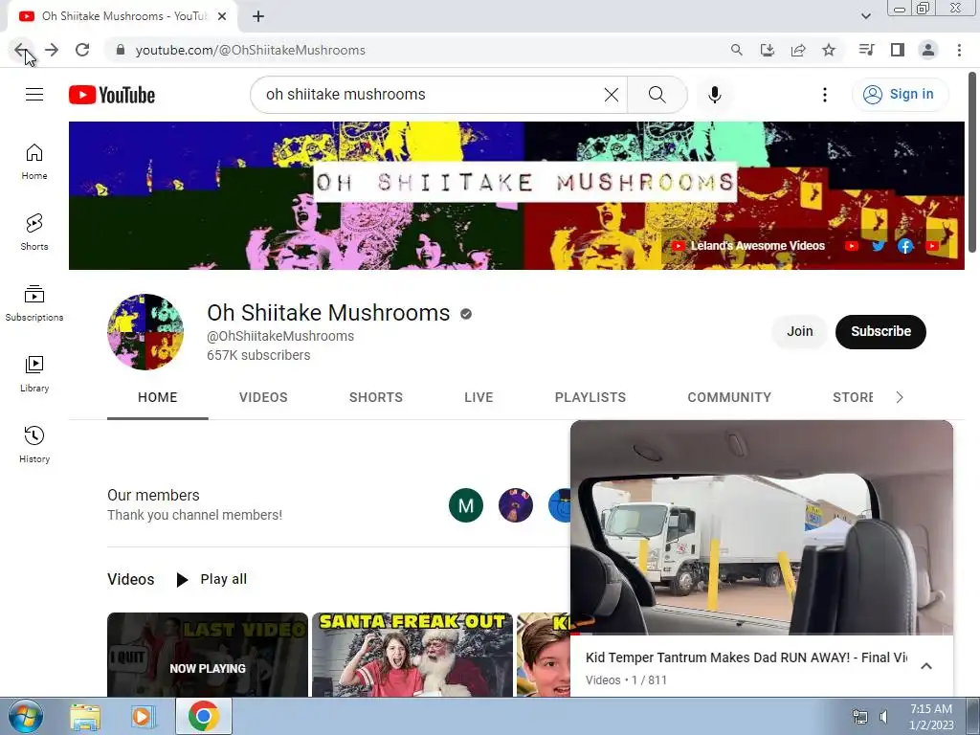Screen dimensions: 980x735
Task: Toggle the Chrome side panel
Action: [x=898, y=50]
